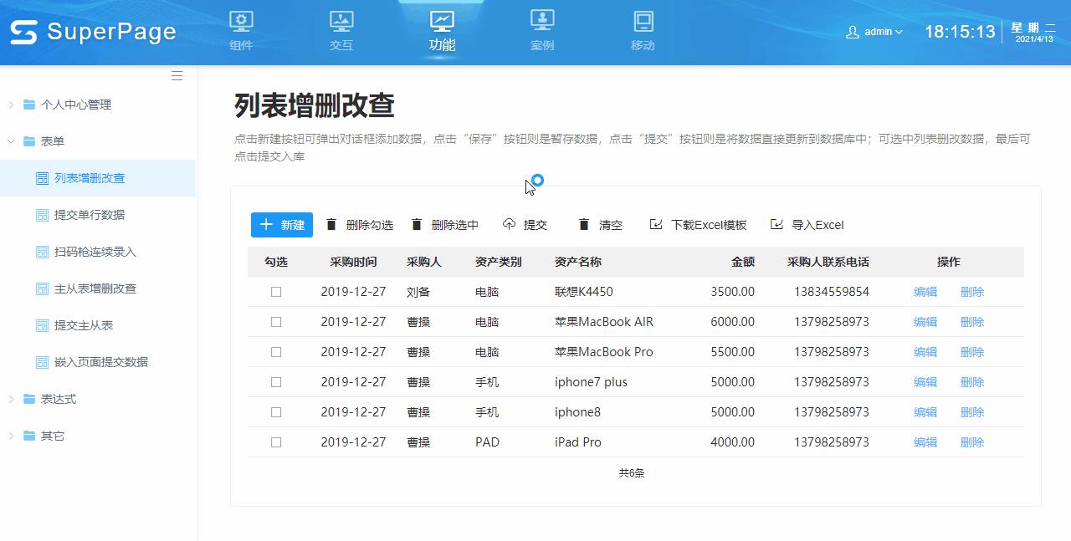Open the 交互 icon in header

341,21
